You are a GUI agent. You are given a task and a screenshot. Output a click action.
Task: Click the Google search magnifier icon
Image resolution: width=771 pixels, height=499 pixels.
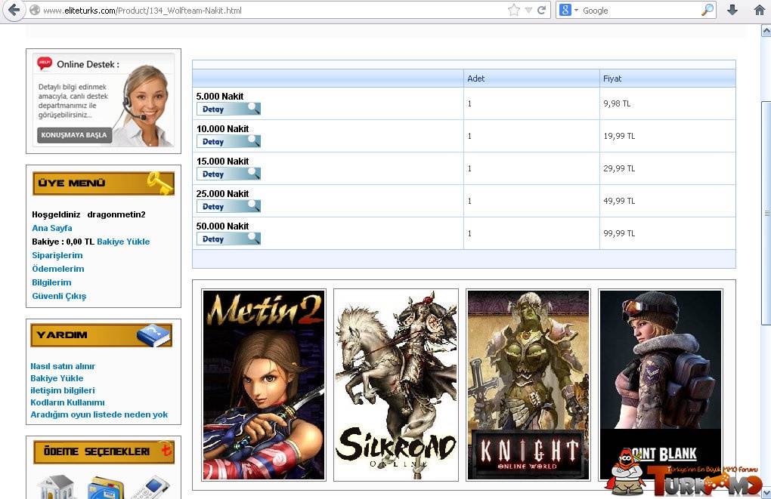pos(707,10)
